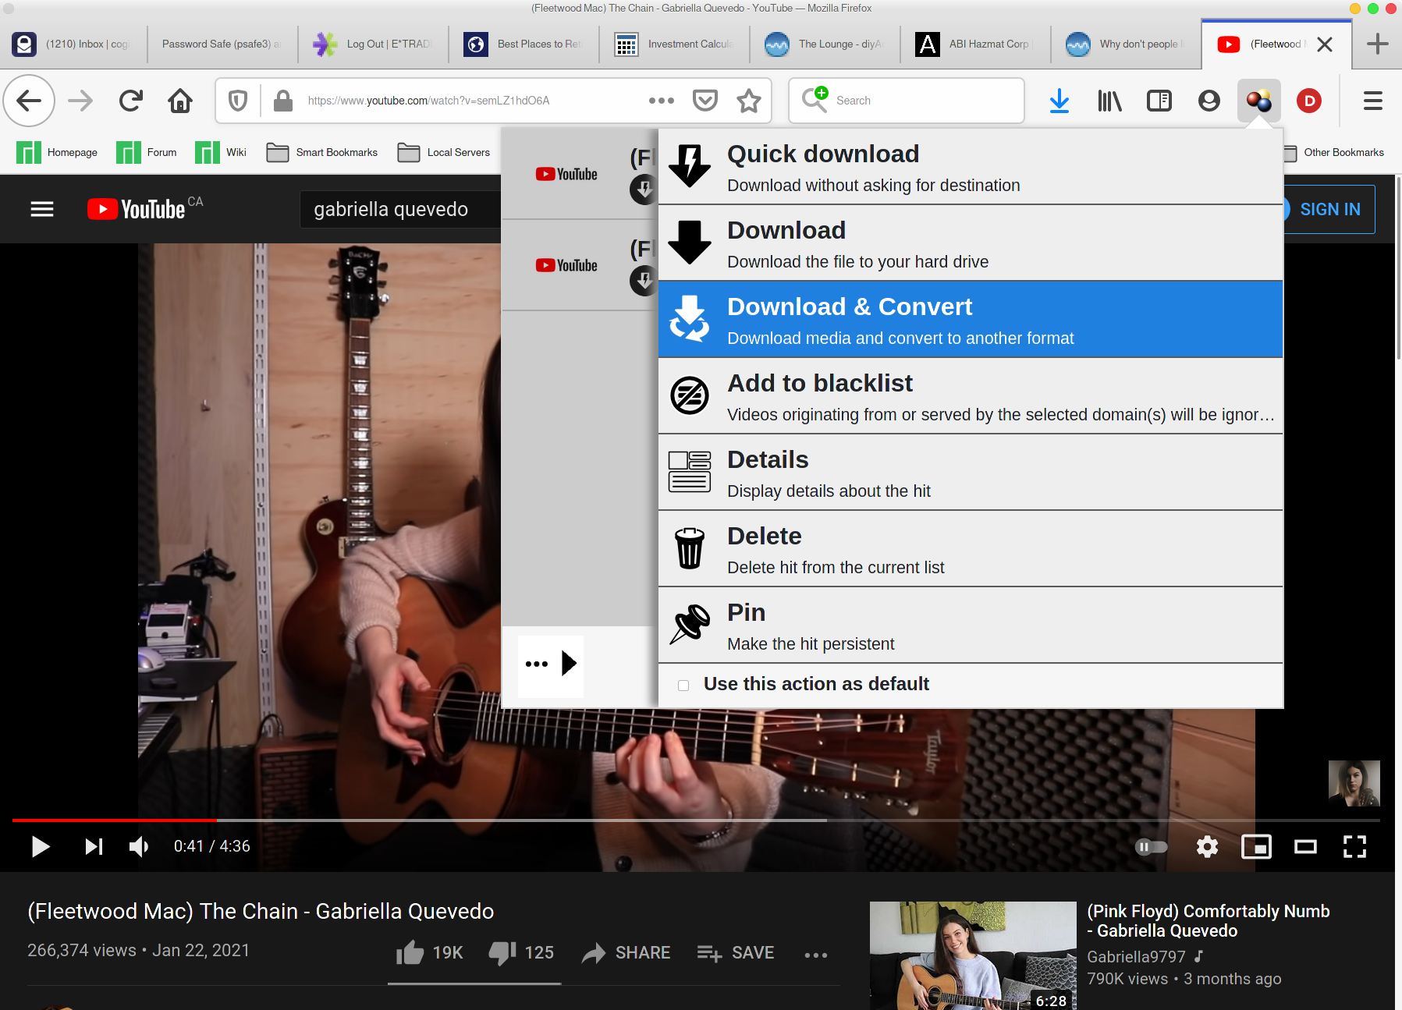Switch to theater mode
Screen dimensions: 1402x1010
1305,846
